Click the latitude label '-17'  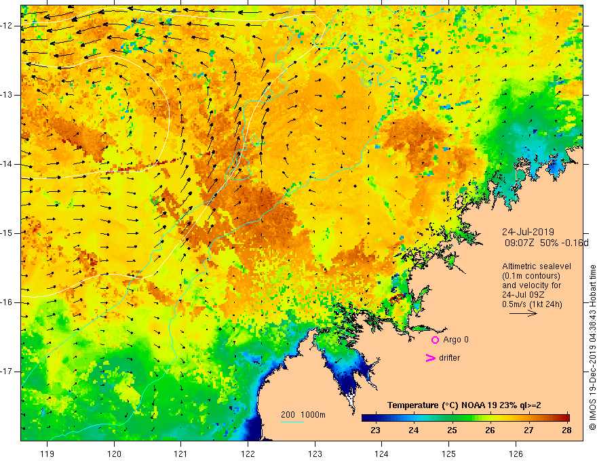[x=7, y=372]
